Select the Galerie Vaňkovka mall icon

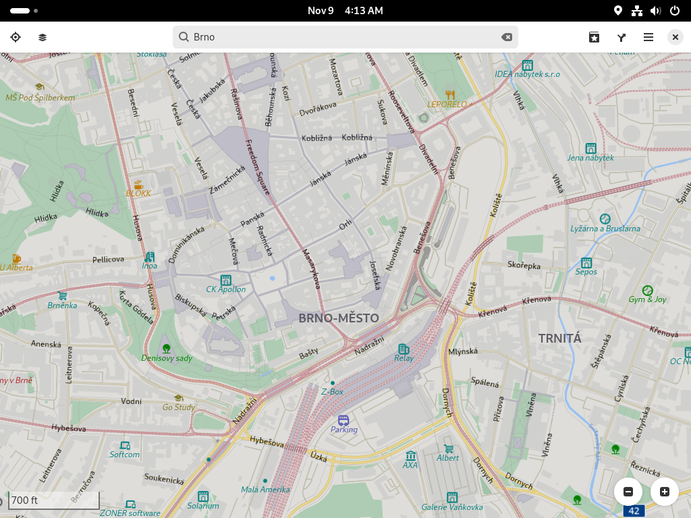click(x=452, y=498)
